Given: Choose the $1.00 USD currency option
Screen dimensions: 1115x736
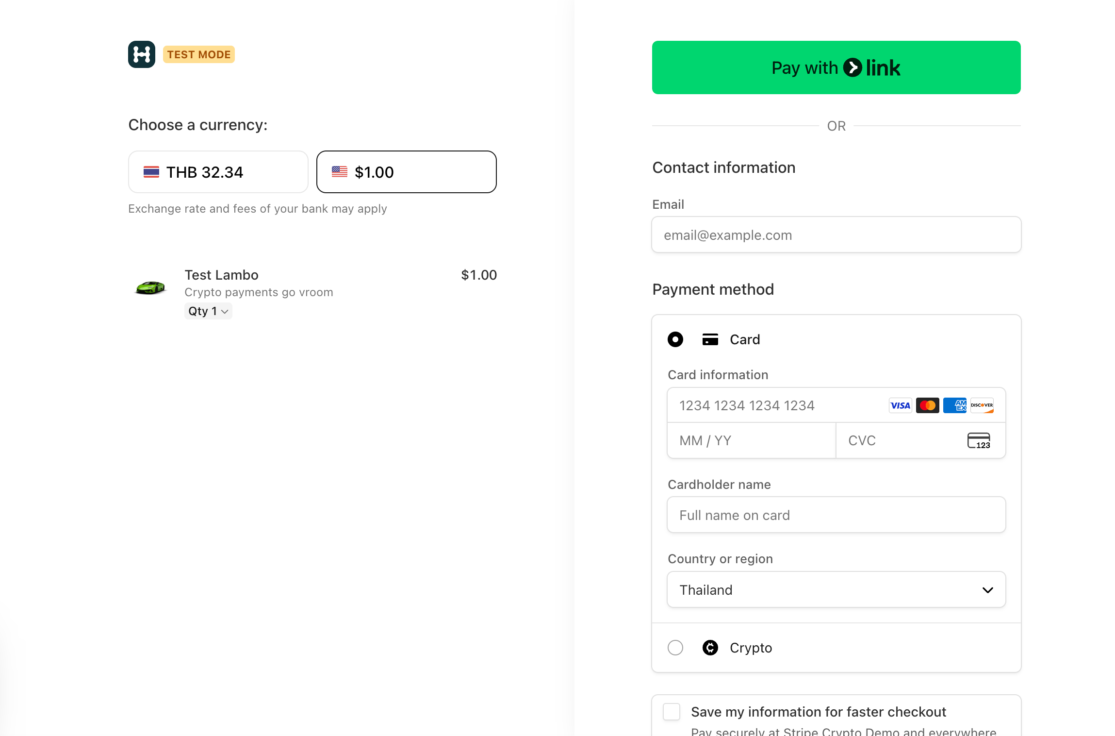Looking at the screenshot, I should [x=406, y=172].
